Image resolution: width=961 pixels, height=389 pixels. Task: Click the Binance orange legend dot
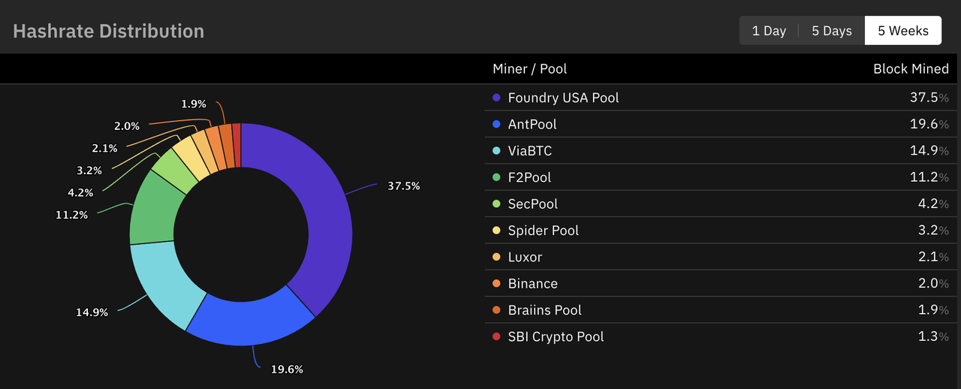click(x=496, y=284)
